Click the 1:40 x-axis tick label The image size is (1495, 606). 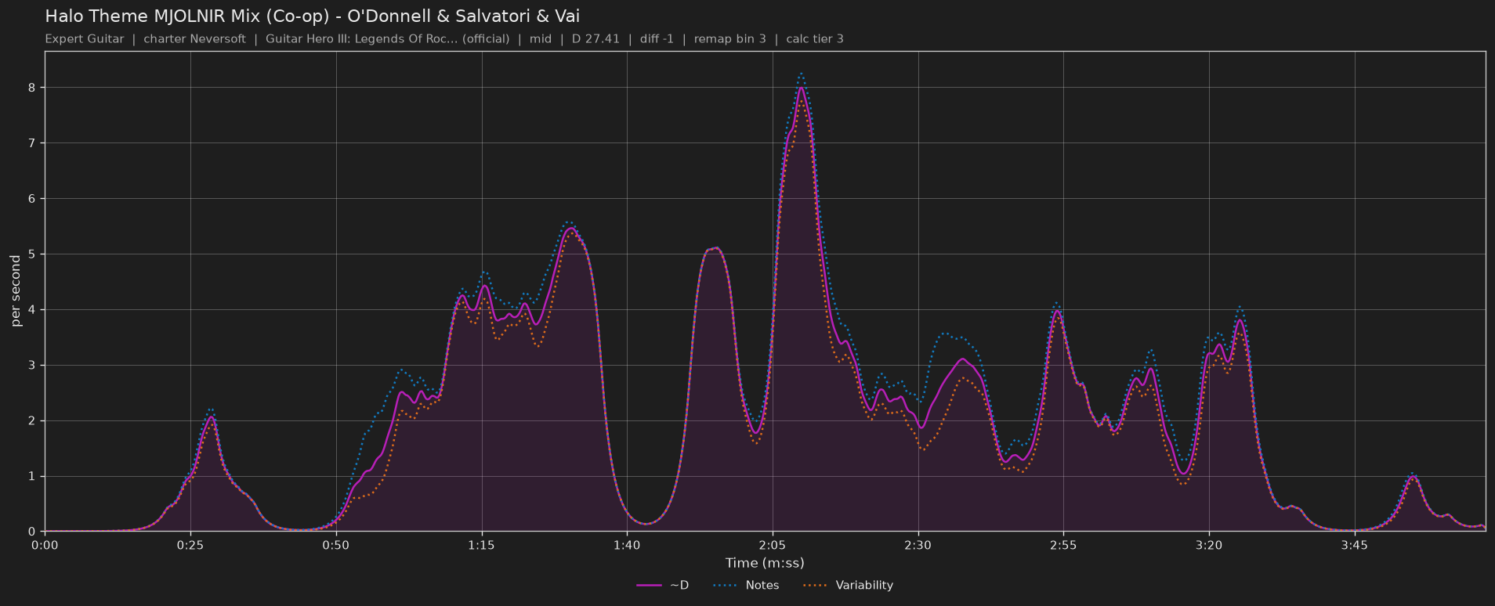[627, 545]
